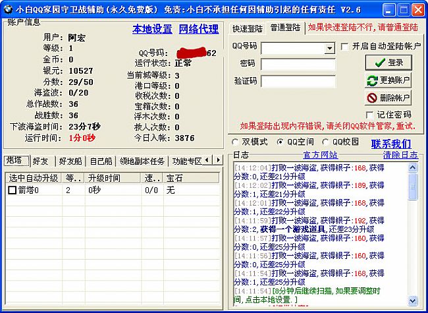Focus the 验证码 input field
Screen dimensions: 428x313
(298, 81)
